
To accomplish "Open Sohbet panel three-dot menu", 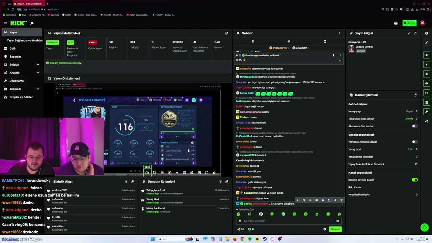I will coord(340,33).
